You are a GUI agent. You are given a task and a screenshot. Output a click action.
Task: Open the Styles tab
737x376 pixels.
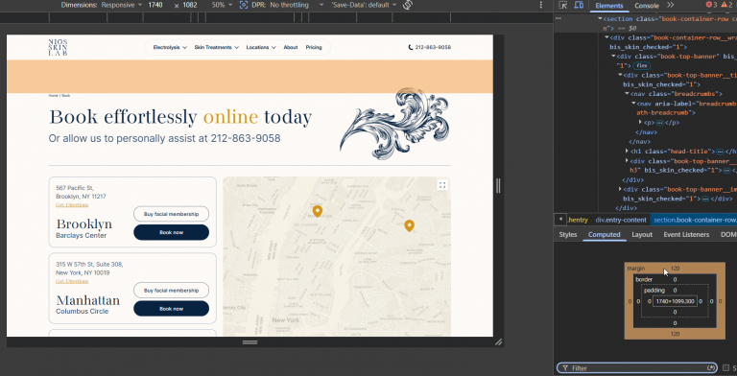568,235
